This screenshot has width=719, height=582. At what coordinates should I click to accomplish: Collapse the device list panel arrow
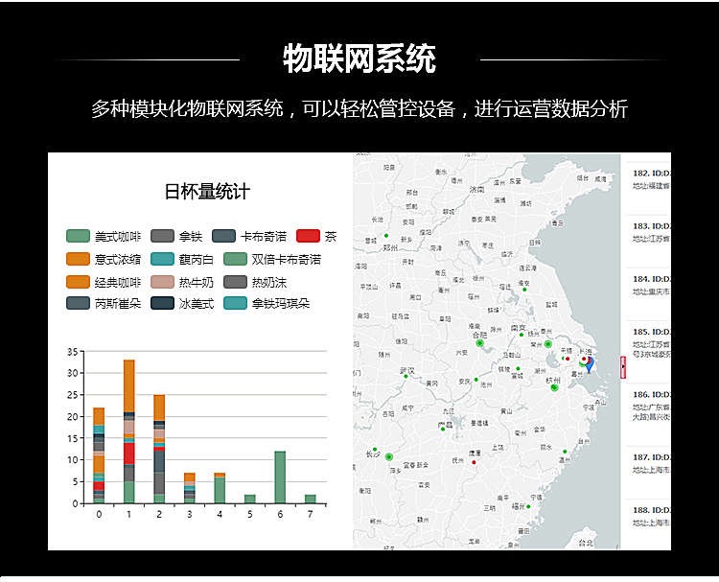(x=623, y=367)
